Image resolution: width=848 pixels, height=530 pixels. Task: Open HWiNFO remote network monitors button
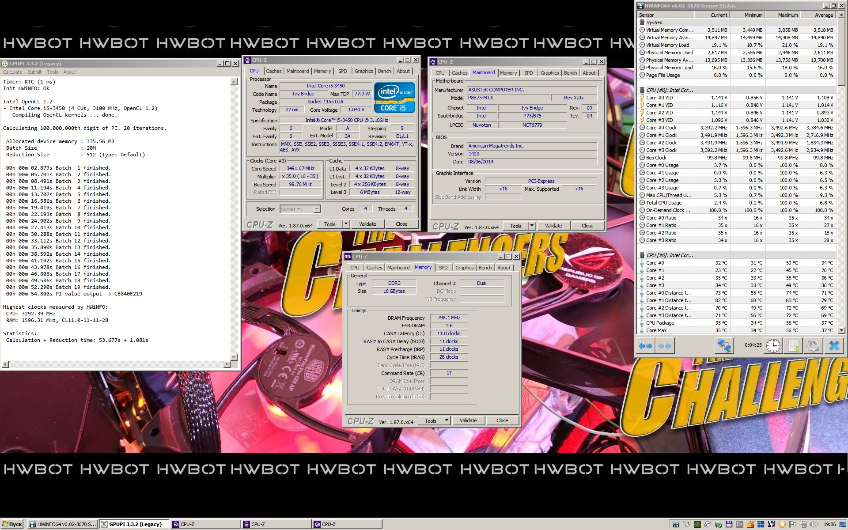(724, 346)
